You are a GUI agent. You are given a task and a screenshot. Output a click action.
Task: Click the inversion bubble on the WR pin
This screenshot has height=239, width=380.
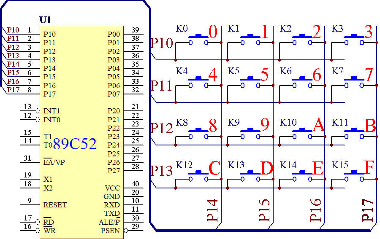[x=38, y=231]
